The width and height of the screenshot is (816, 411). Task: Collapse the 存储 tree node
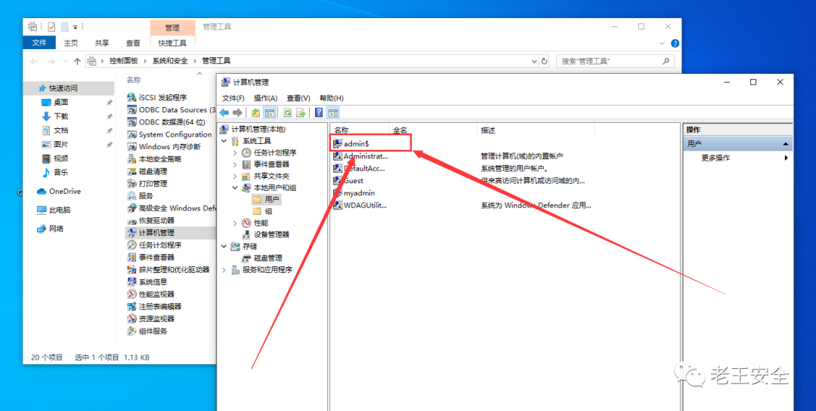(224, 247)
